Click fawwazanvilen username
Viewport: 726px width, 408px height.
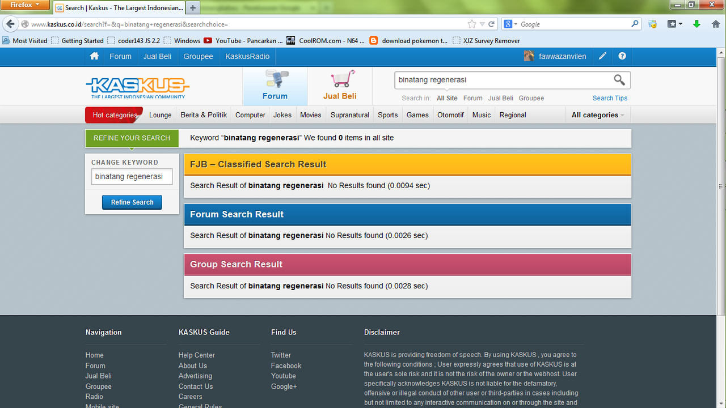click(562, 56)
